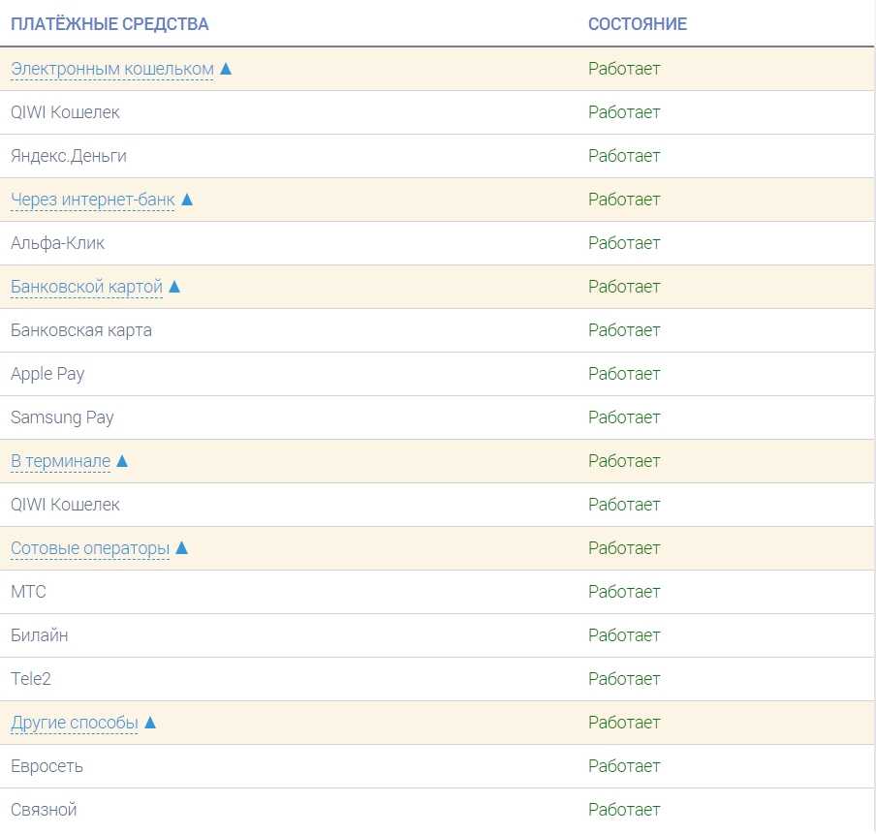
Task: Select the Яндекс.Деньги row
Action: coord(69,156)
